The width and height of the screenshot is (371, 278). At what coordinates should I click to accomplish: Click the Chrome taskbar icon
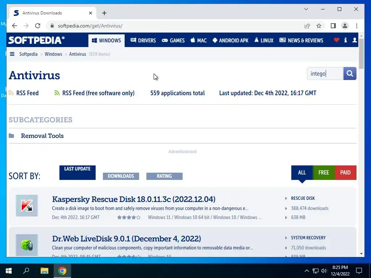point(62,271)
